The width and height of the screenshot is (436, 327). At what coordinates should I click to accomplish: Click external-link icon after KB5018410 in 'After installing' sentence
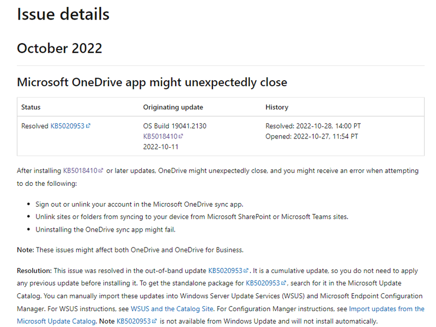pyautogui.click(x=101, y=171)
